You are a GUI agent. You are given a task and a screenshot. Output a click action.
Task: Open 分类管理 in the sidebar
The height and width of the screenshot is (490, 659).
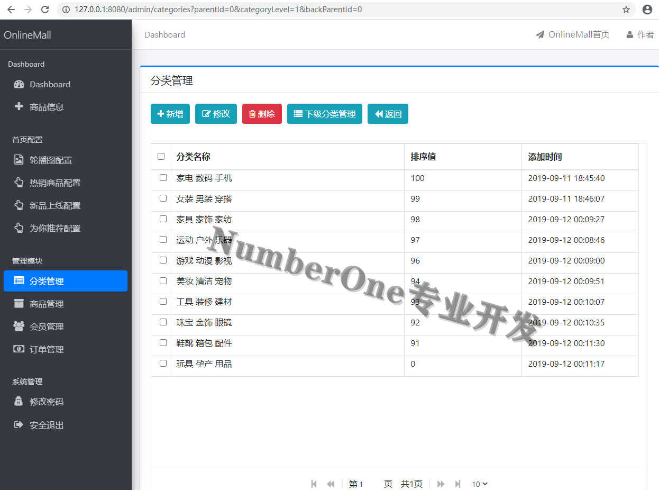tap(66, 281)
